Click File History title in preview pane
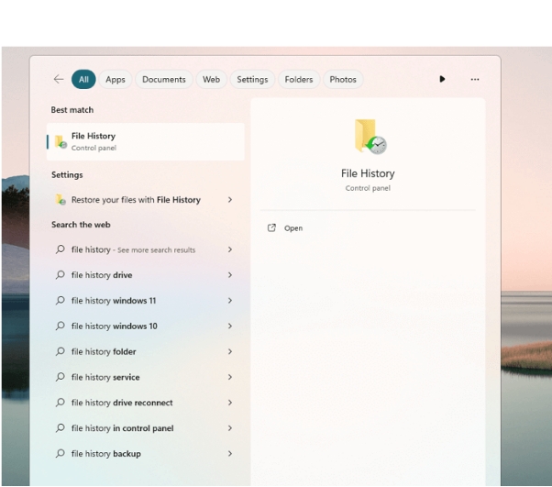 click(x=368, y=173)
